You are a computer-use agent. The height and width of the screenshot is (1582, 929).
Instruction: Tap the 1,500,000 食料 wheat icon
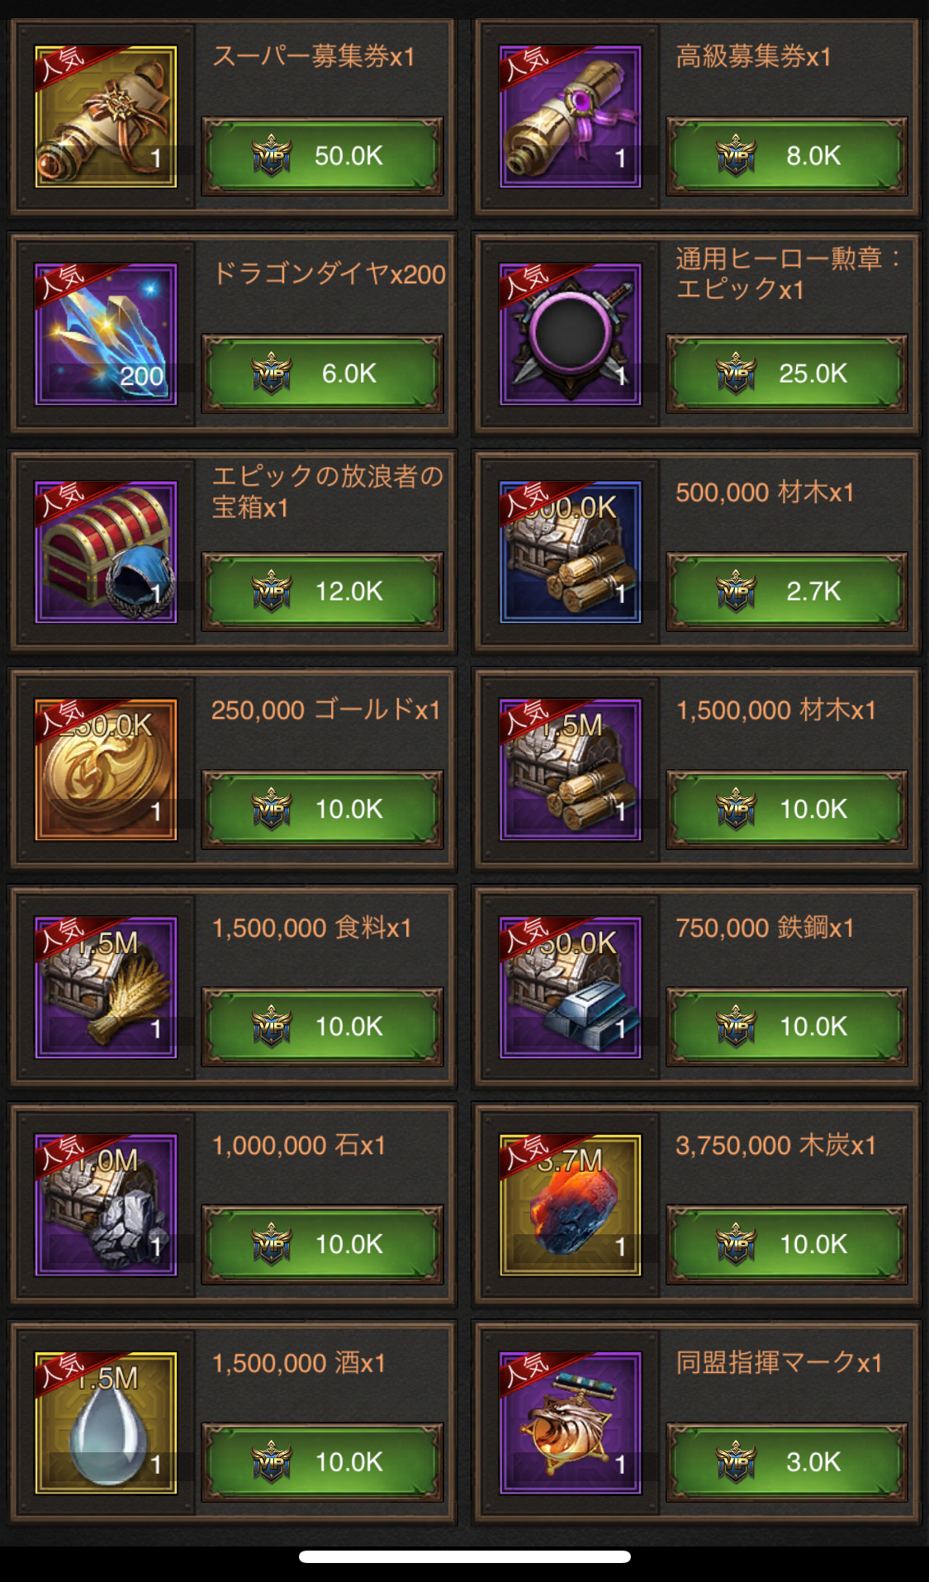coord(106,987)
